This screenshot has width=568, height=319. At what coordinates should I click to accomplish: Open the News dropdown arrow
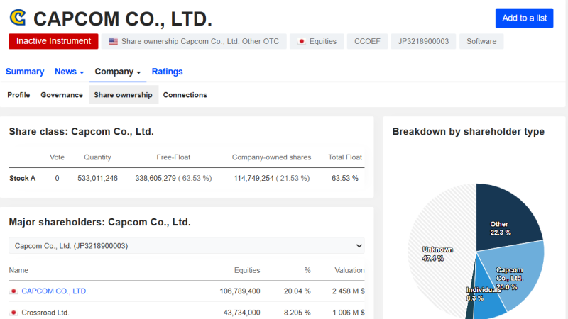click(82, 72)
